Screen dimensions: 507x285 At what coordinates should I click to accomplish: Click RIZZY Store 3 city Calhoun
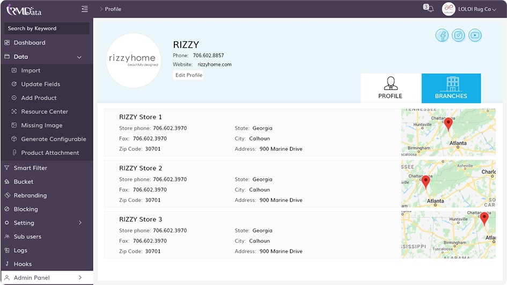(259, 240)
